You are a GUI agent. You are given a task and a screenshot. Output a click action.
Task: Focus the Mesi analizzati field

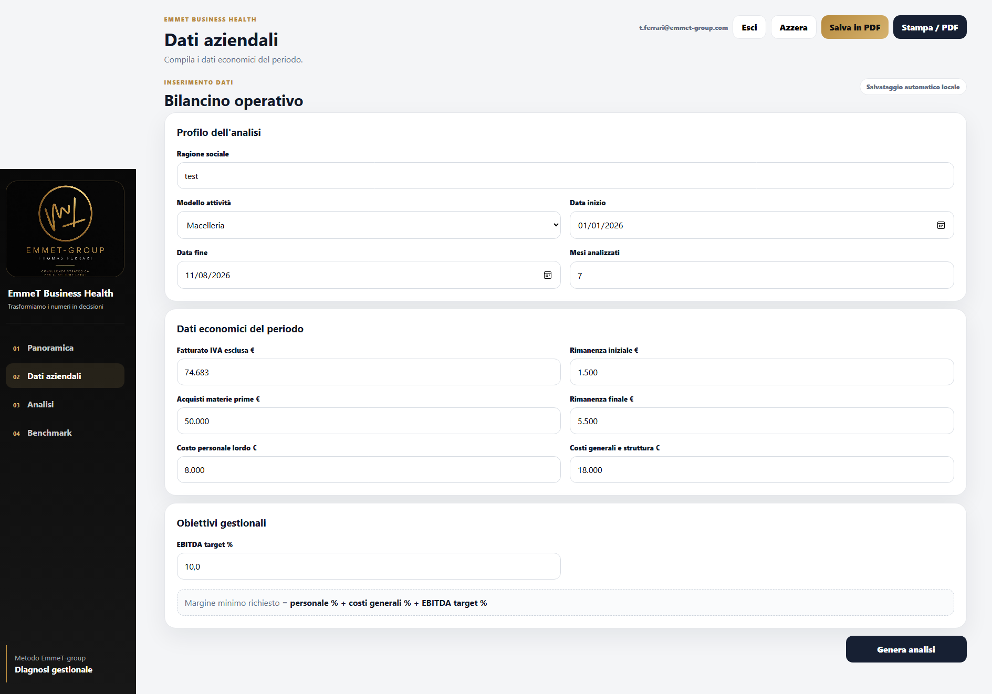[761, 275]
